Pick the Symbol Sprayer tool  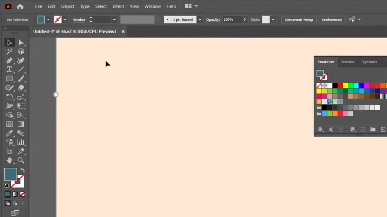(x=10, y=142)
